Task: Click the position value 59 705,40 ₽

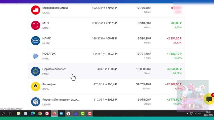Action: coord(143,84)
